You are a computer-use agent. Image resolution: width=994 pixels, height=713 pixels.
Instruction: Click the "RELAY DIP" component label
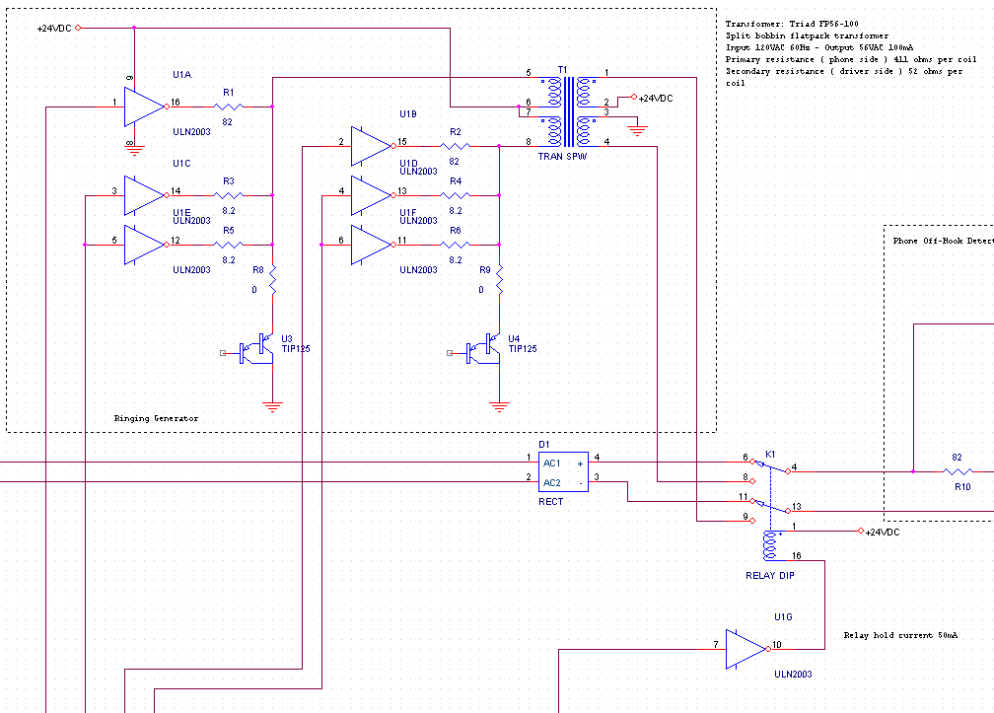769,575
